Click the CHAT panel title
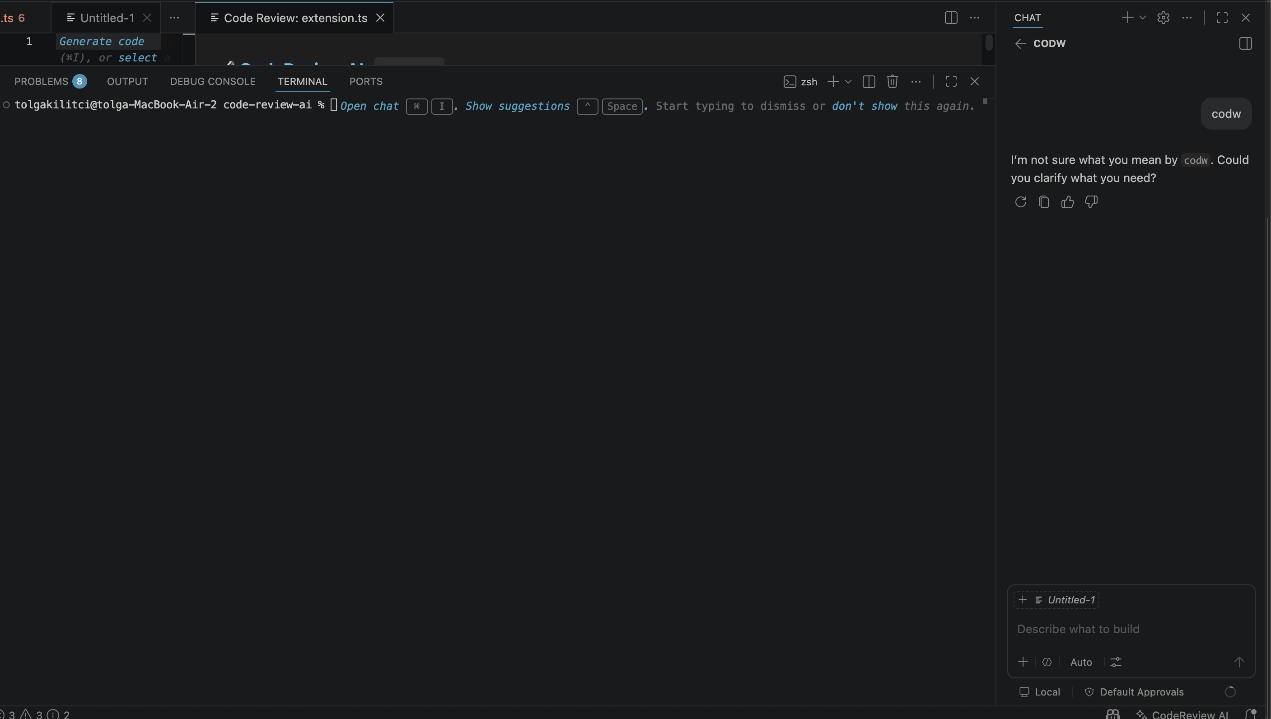 point(1028,18)
